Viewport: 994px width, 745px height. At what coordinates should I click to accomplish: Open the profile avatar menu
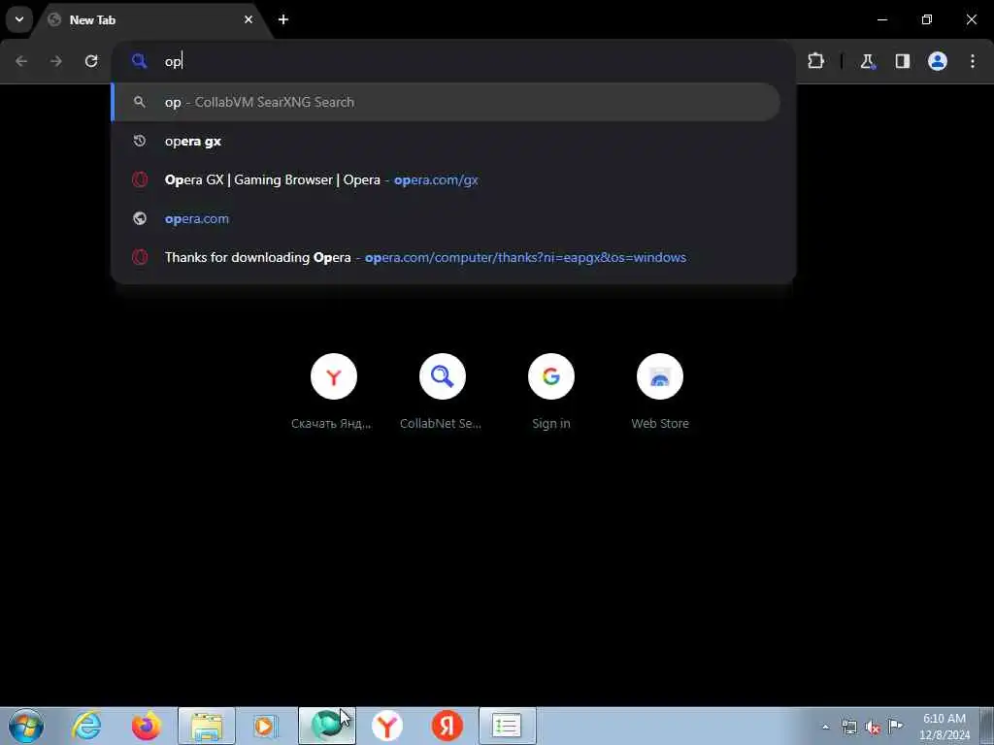pyautogui.click(x=938, y=61)
